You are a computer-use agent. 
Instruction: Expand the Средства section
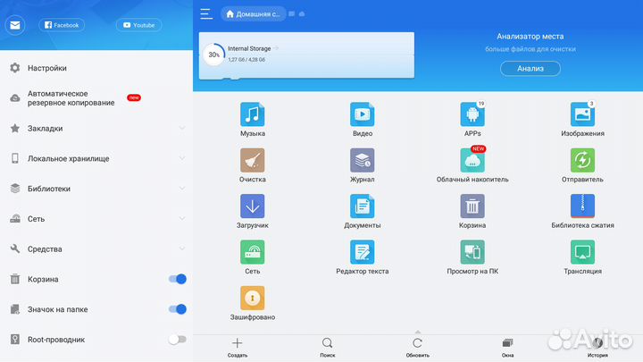click(182, 249)
